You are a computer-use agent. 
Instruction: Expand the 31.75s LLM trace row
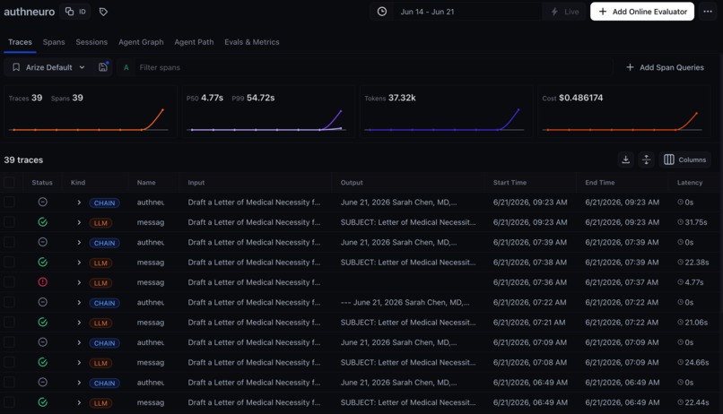click(79, 222)
